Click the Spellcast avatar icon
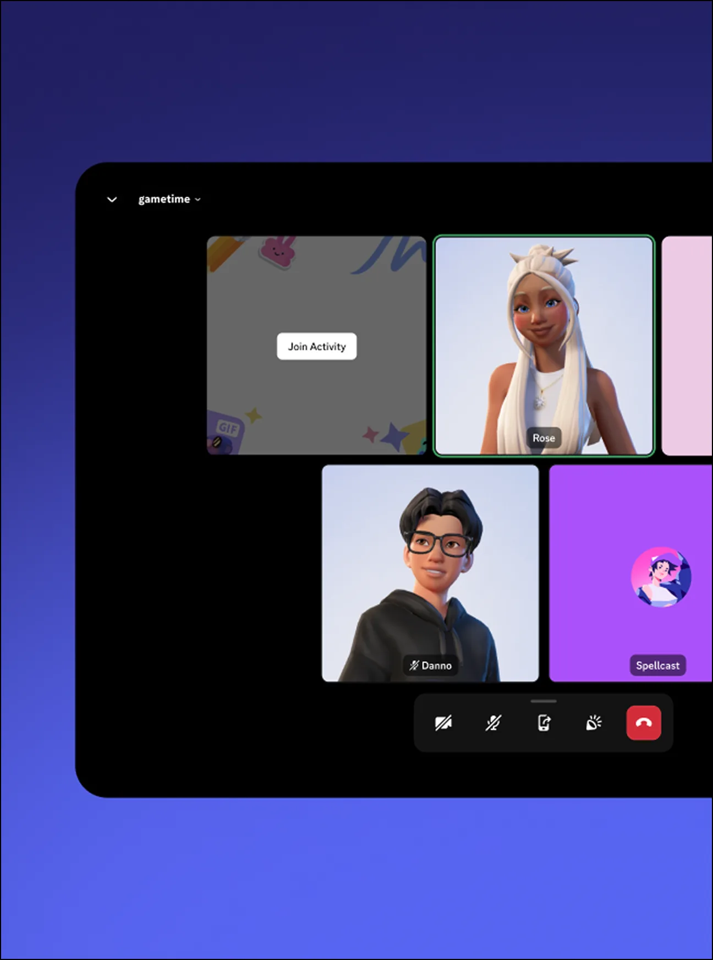The image size is (713, 960). coord(661,577)
